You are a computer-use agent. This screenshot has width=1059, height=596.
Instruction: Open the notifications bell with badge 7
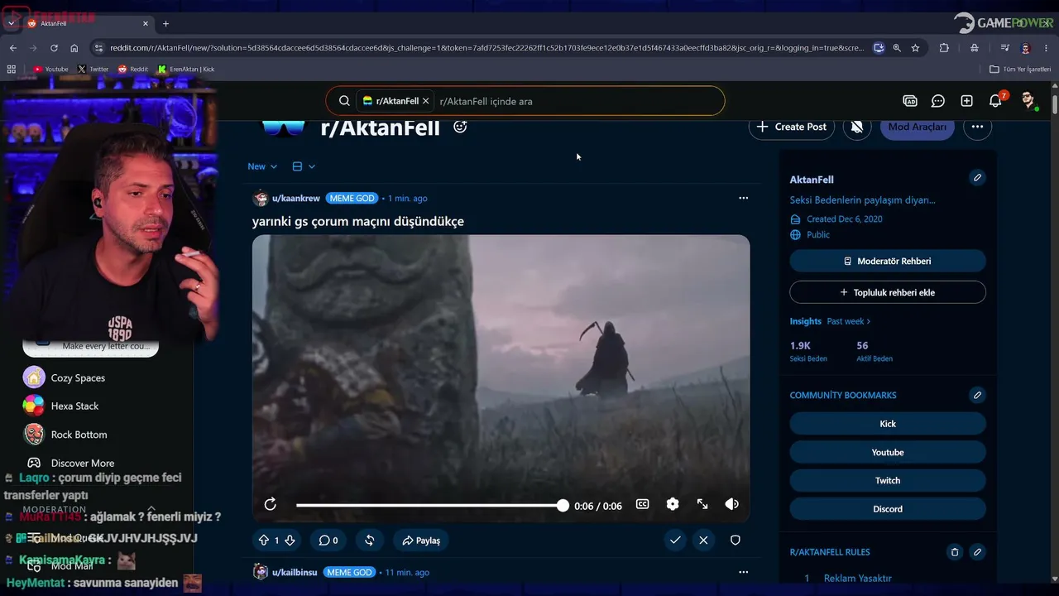(x=995, y=101)
